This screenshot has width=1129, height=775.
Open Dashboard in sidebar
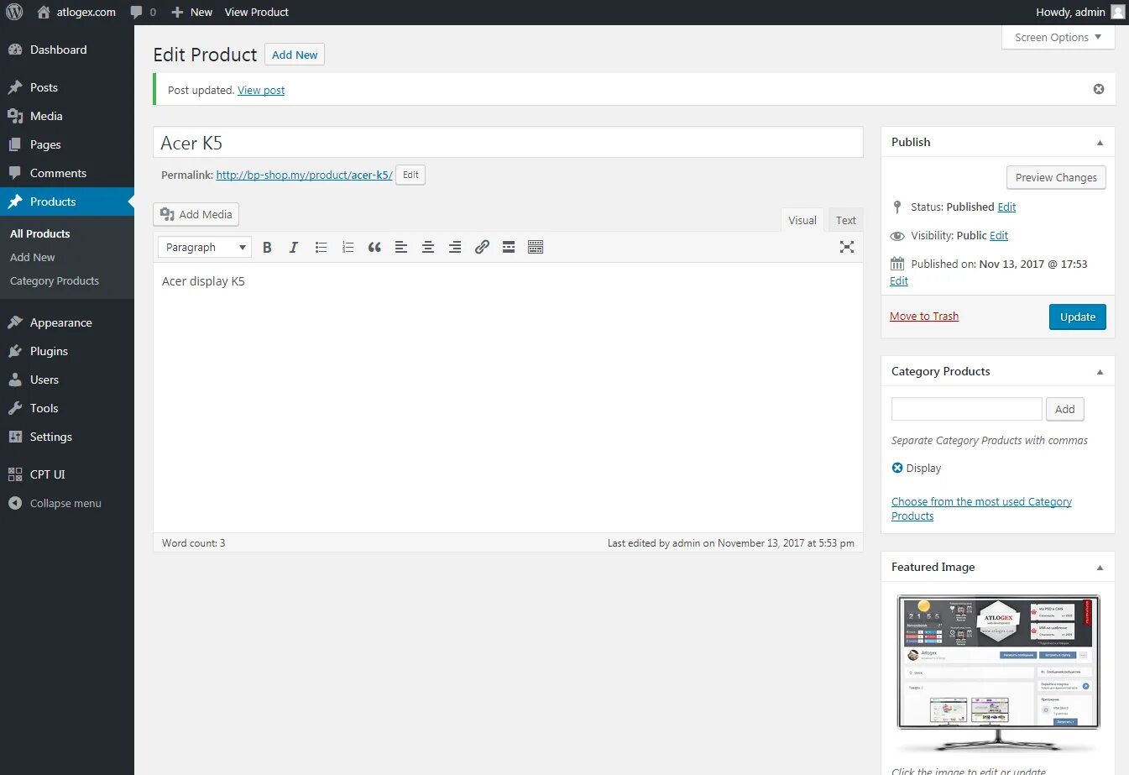coord(67,50)
